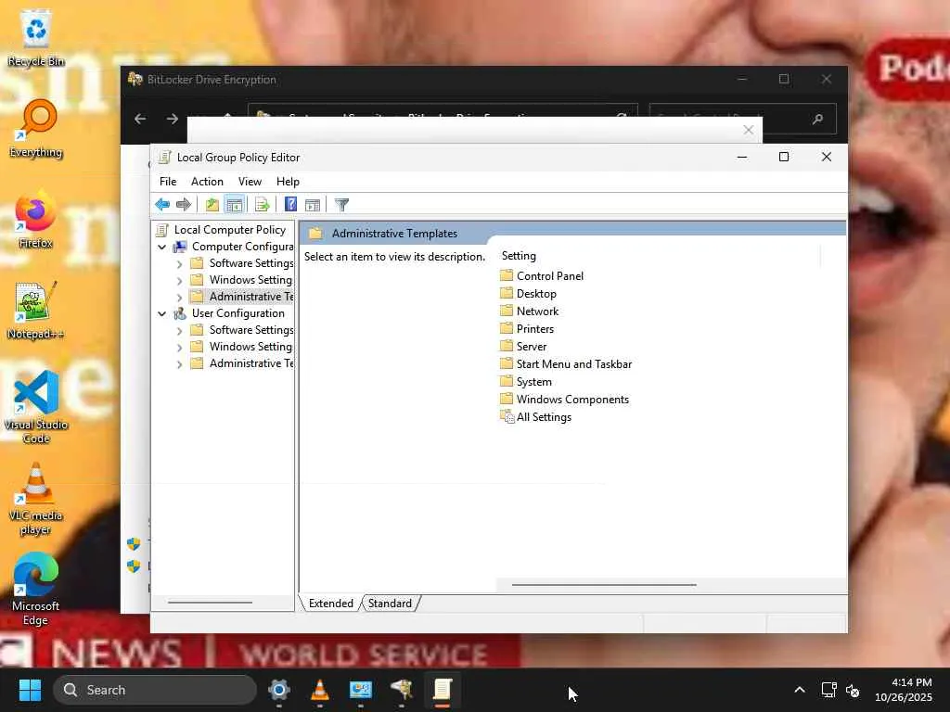Go up one level with the folder-up icon
Image resolution: width=950 pixels, height=712 pixels.
[x=212, y=205]
